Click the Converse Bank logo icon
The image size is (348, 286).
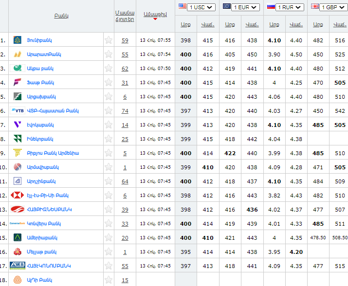[18, 223]
